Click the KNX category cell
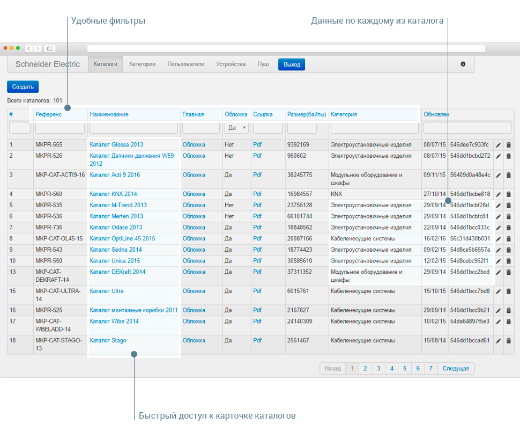The height and width of the screenshot is (439, 520). coord(336,194)
